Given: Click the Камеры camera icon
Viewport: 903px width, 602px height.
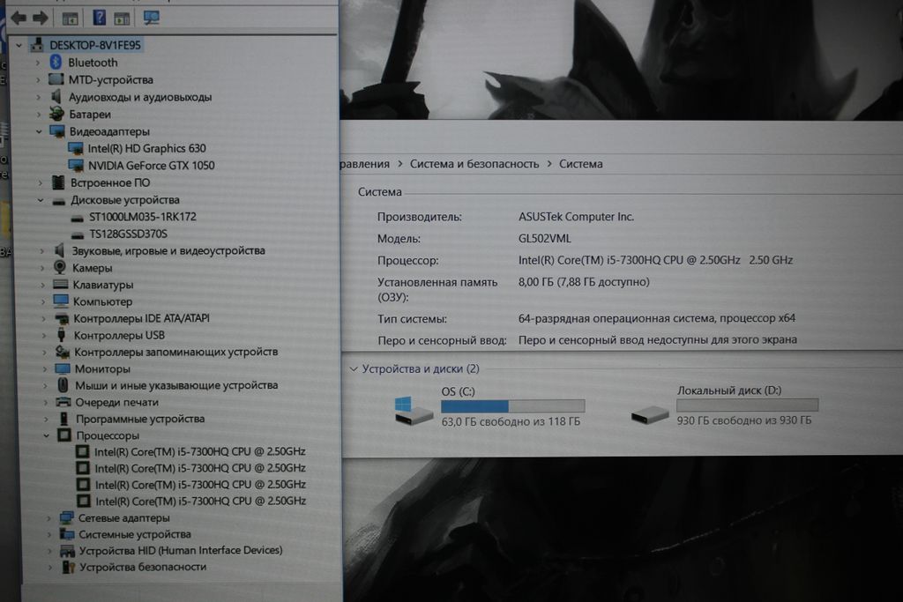Looking at the screenshot, I should pyautogui.click(x=60, y=267).
